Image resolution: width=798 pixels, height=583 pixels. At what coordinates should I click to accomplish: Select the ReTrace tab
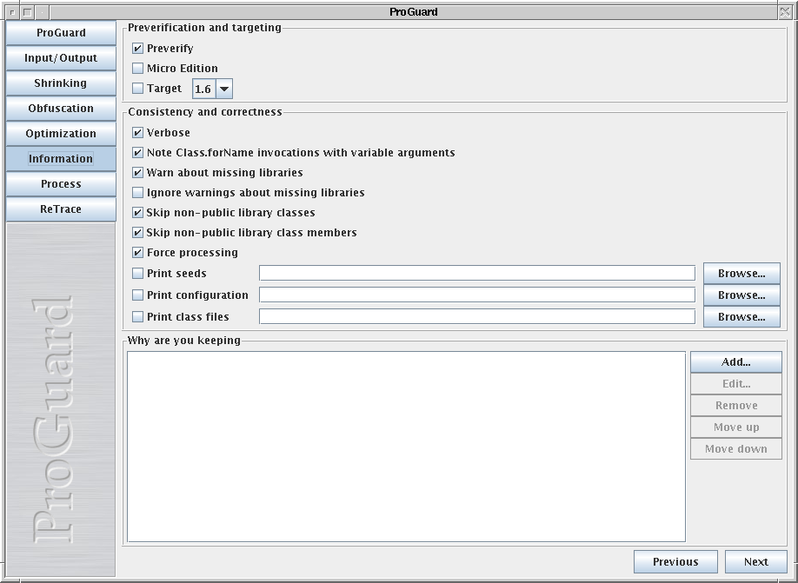tap(61, 209)
